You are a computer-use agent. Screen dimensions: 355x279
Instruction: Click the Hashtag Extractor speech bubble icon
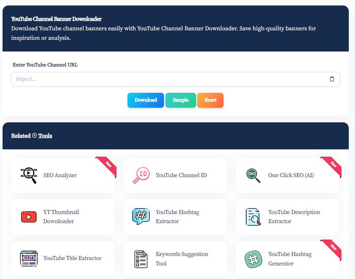141,217
